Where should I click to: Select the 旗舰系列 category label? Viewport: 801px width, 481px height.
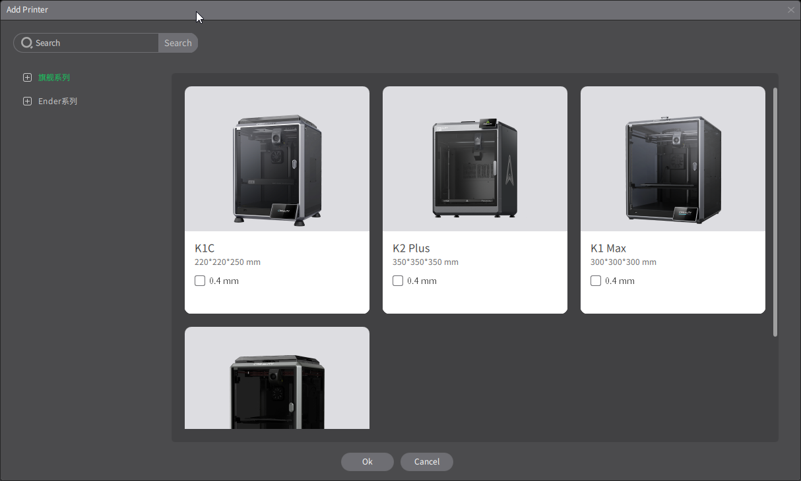coord(53,78)
